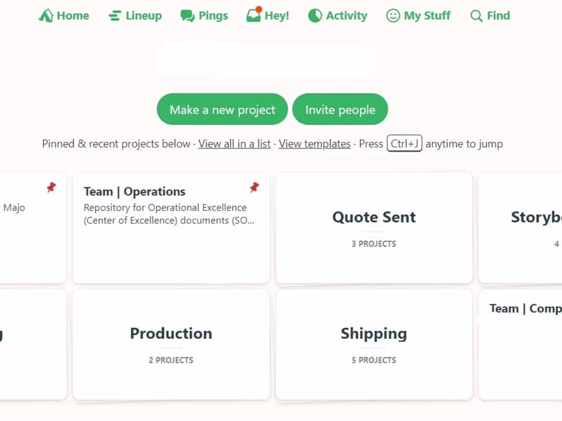Open View all in a list
The width and height of the screenshot is (562, 421).
pos(234,143)
